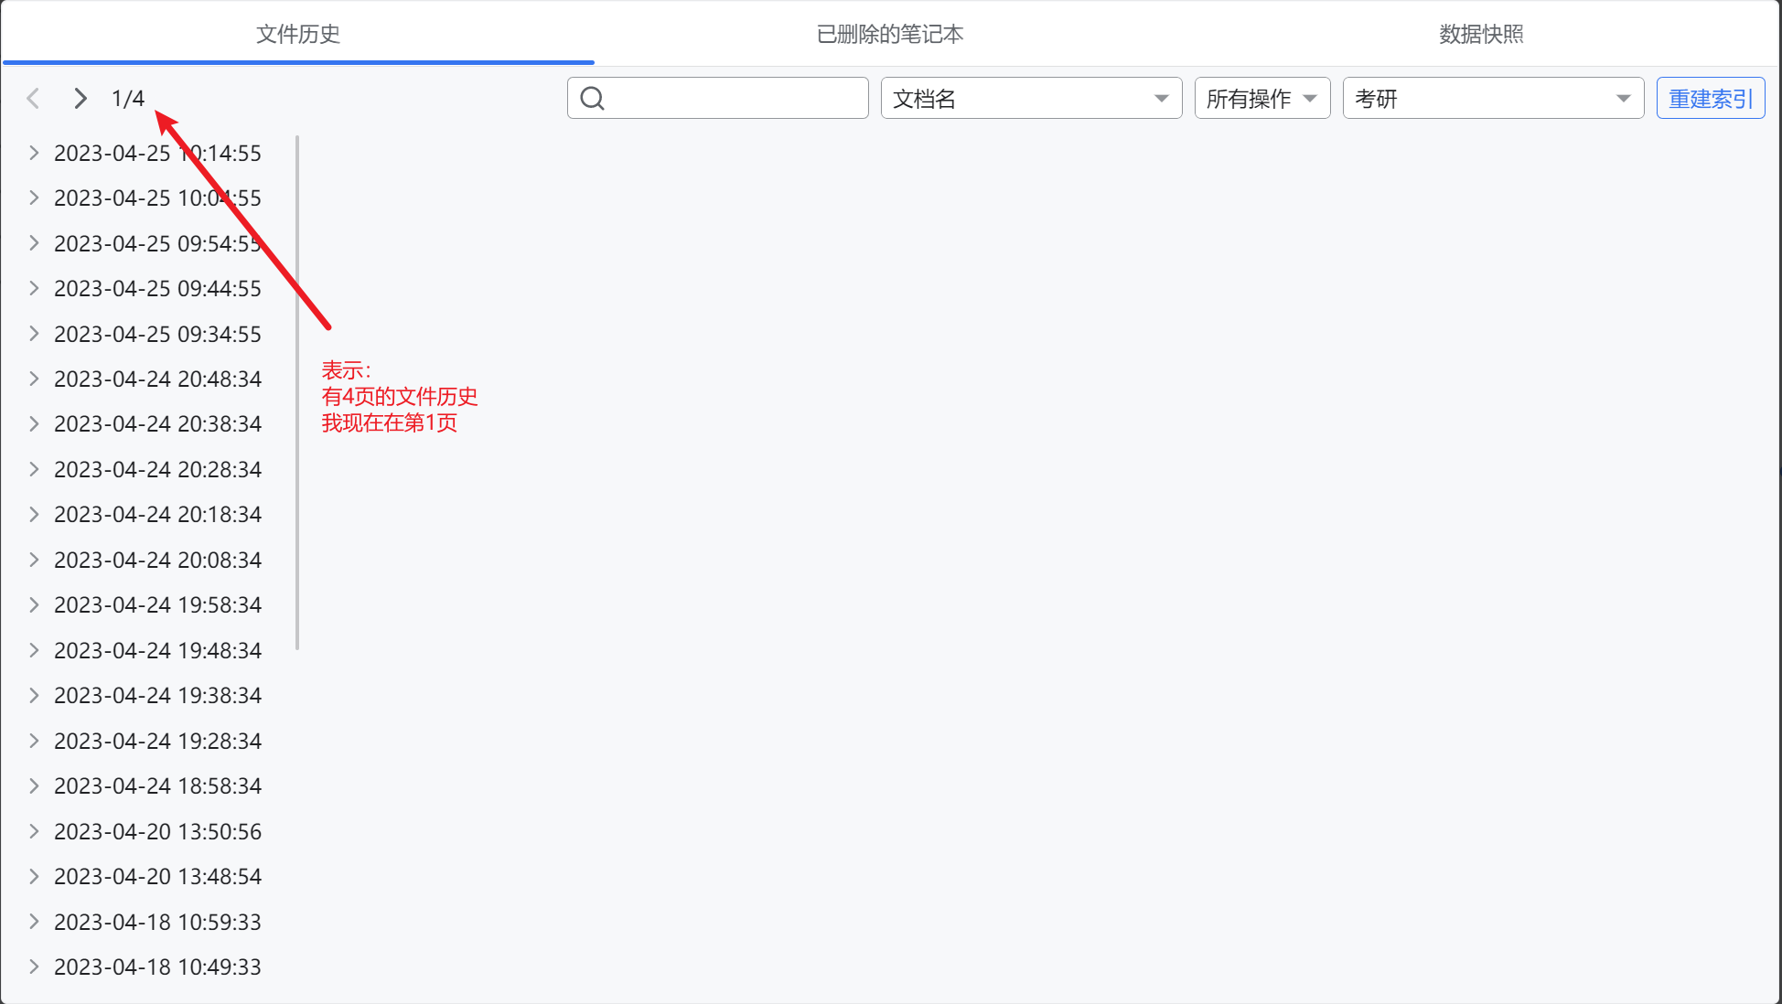Viewport: 1782px width, 1004px height.
Task: Expand the 2023-04-18 10:59:33 entry
Action: [34, 922]
